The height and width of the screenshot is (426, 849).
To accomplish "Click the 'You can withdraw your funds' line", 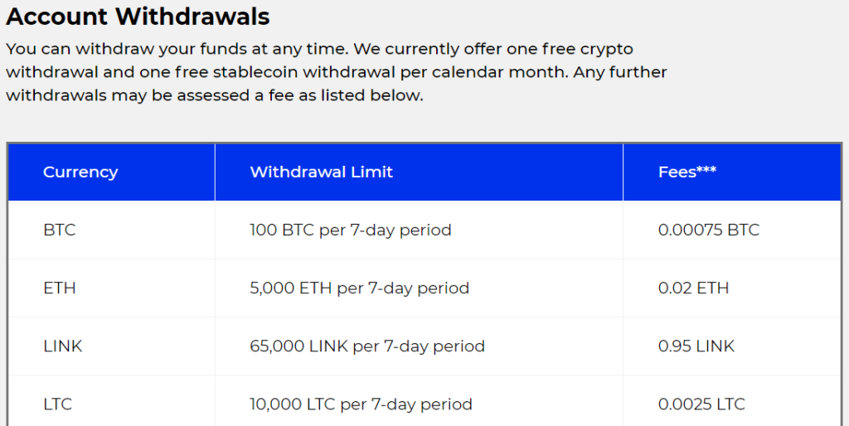I will (319, 49).
